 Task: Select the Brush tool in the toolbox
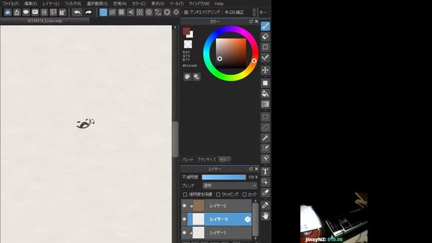(265, 26)
